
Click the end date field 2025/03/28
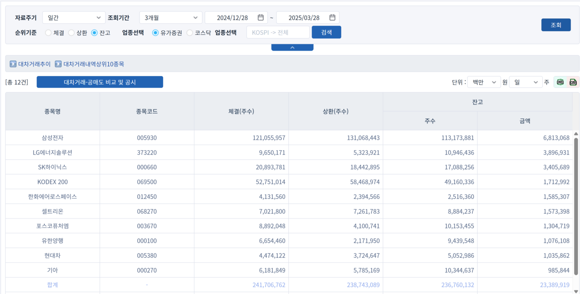click(x=308, y=18)
